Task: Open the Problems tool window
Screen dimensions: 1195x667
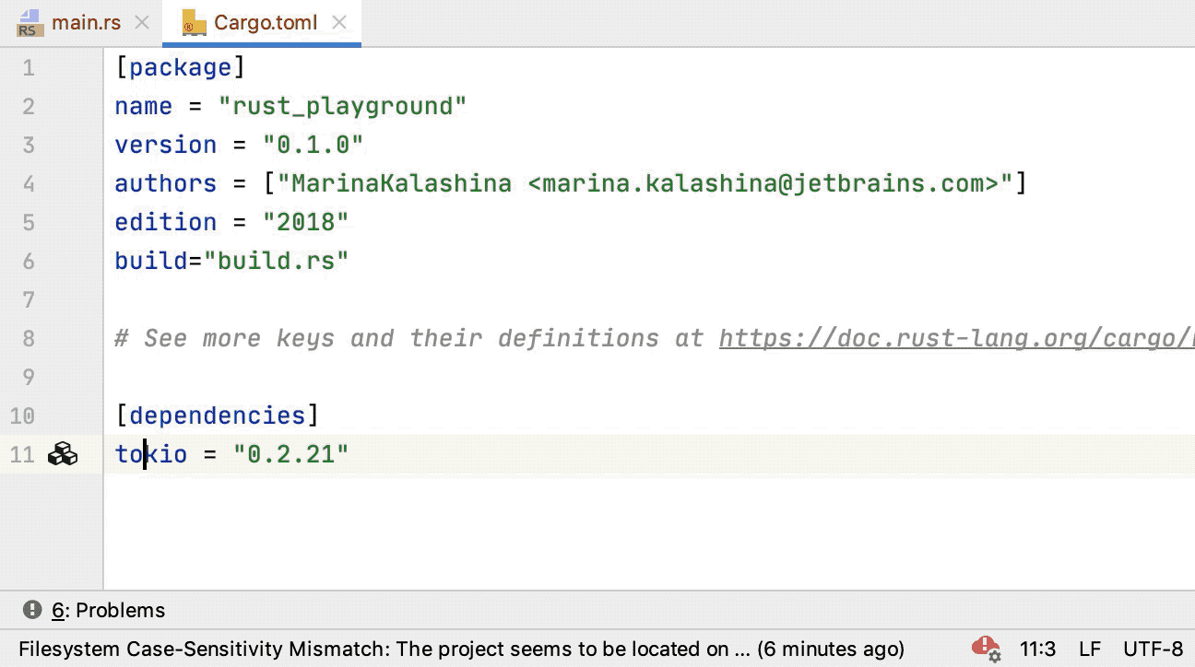Action: tap(95, 610)
